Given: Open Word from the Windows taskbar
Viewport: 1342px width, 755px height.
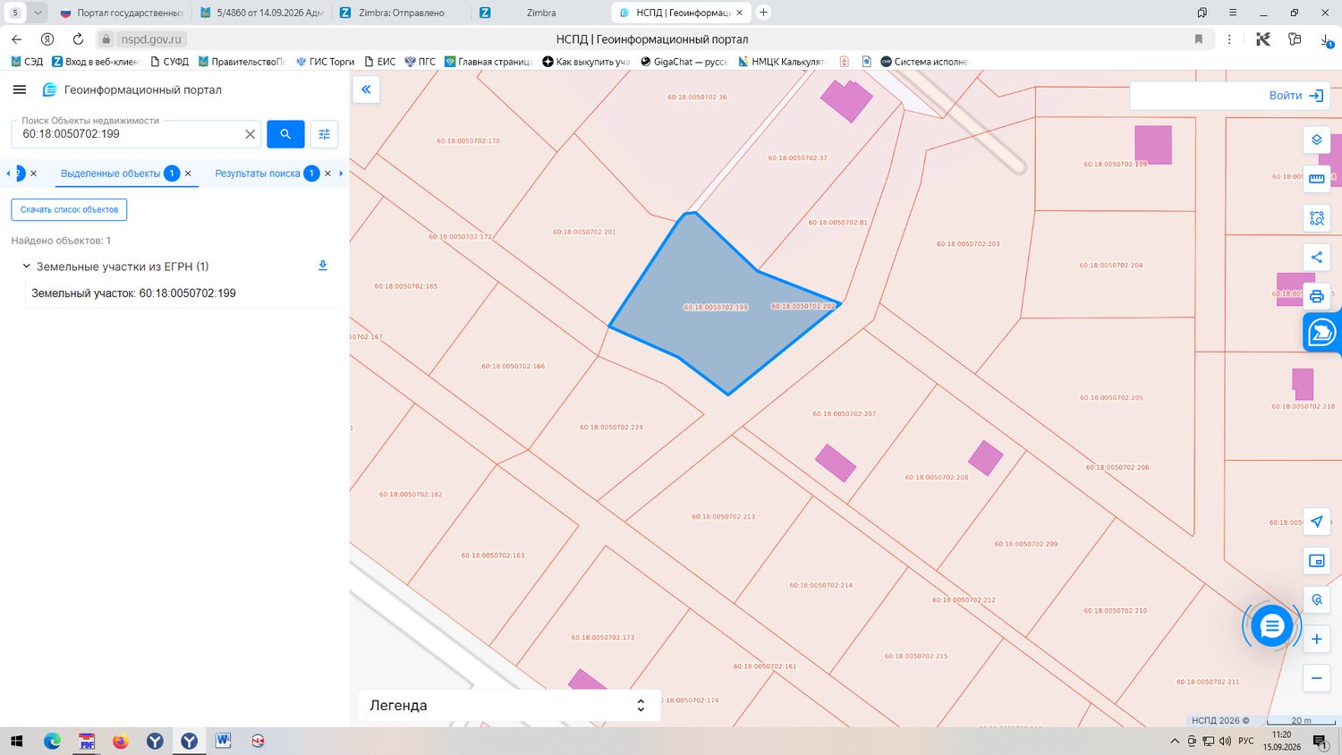Looking at the screenshot, I should (223, 741).
